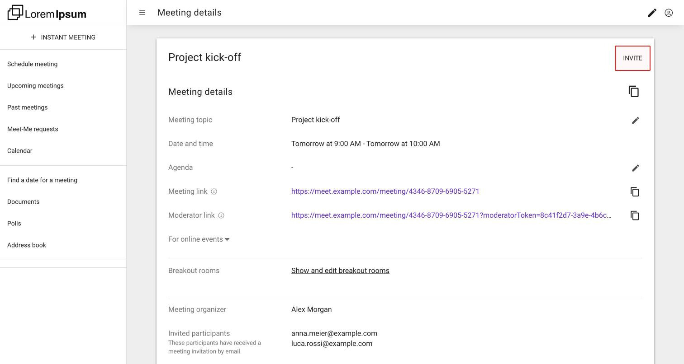This screenshot has width=684, height=364.
Task: Toggle the hamburger menu icon
Action: click(142, 13)
